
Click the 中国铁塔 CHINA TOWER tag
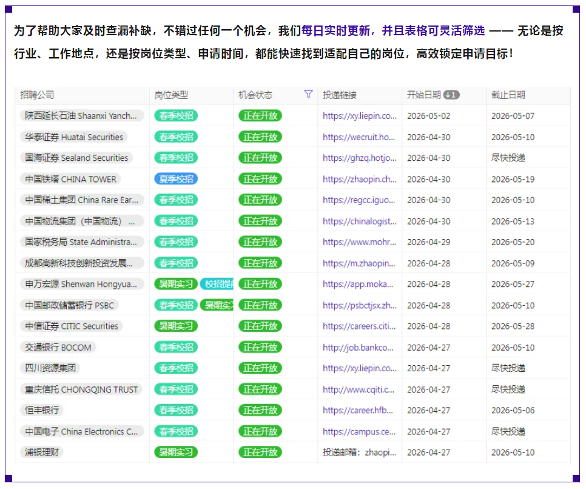(70, 179)
